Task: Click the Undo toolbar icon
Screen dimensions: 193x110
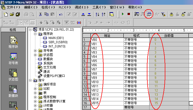Action: coord(61,14)
